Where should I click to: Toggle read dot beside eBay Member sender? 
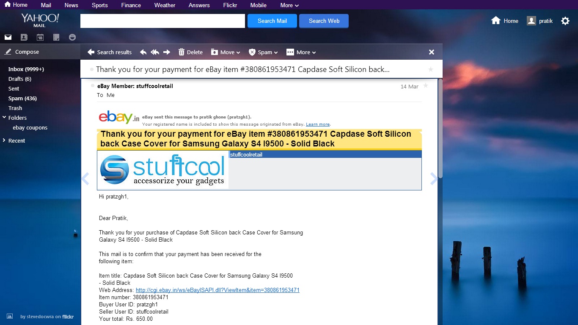[x=93, y=86]
